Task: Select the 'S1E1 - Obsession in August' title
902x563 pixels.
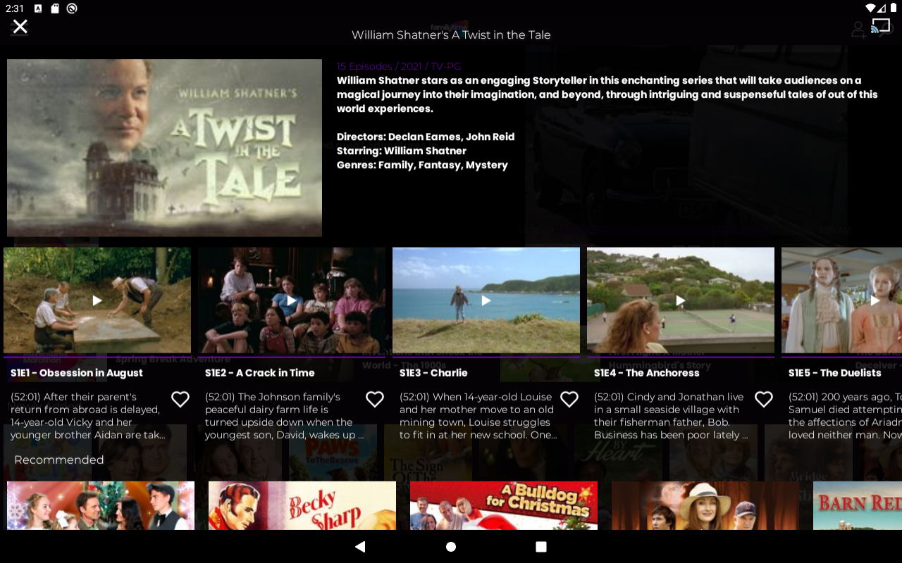Action: tap(77, 373)
